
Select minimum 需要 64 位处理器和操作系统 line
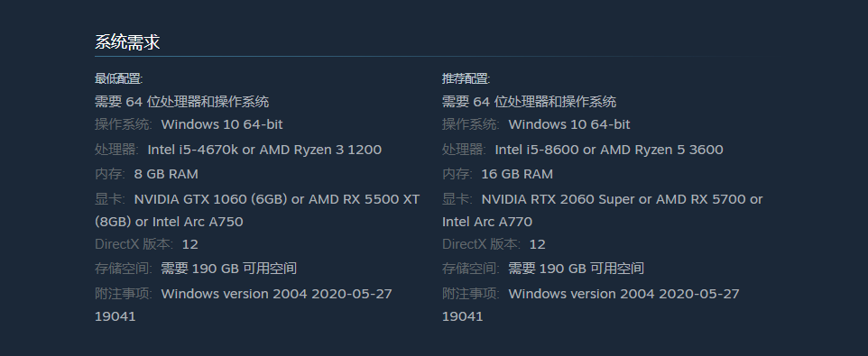(x=181, y=102)
